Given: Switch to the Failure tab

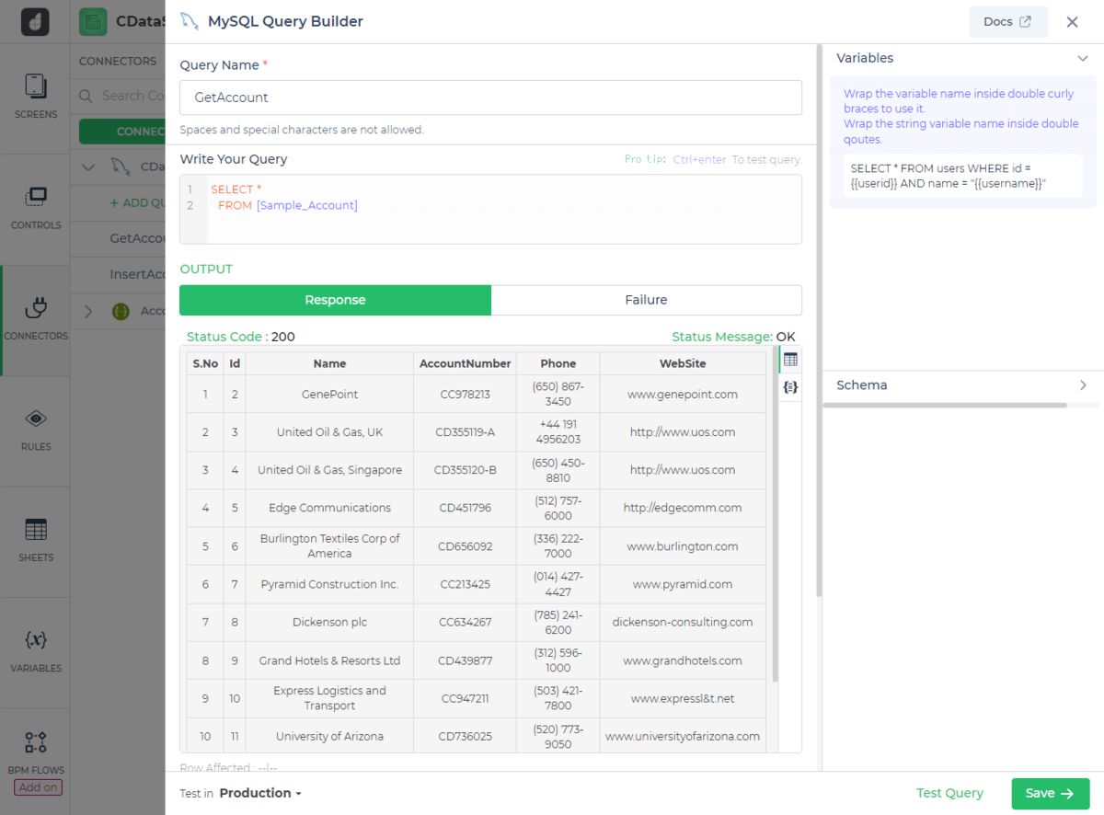Looking at the screenshot, I should [646, 300].
